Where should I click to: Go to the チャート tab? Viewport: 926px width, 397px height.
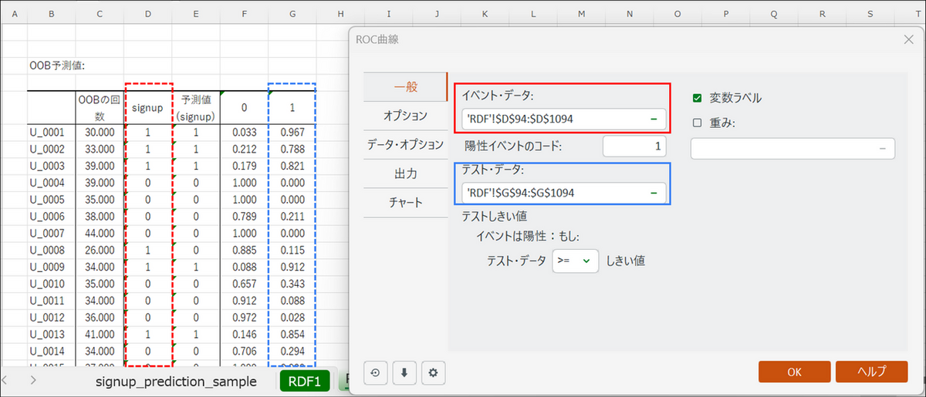click(405, 203)
